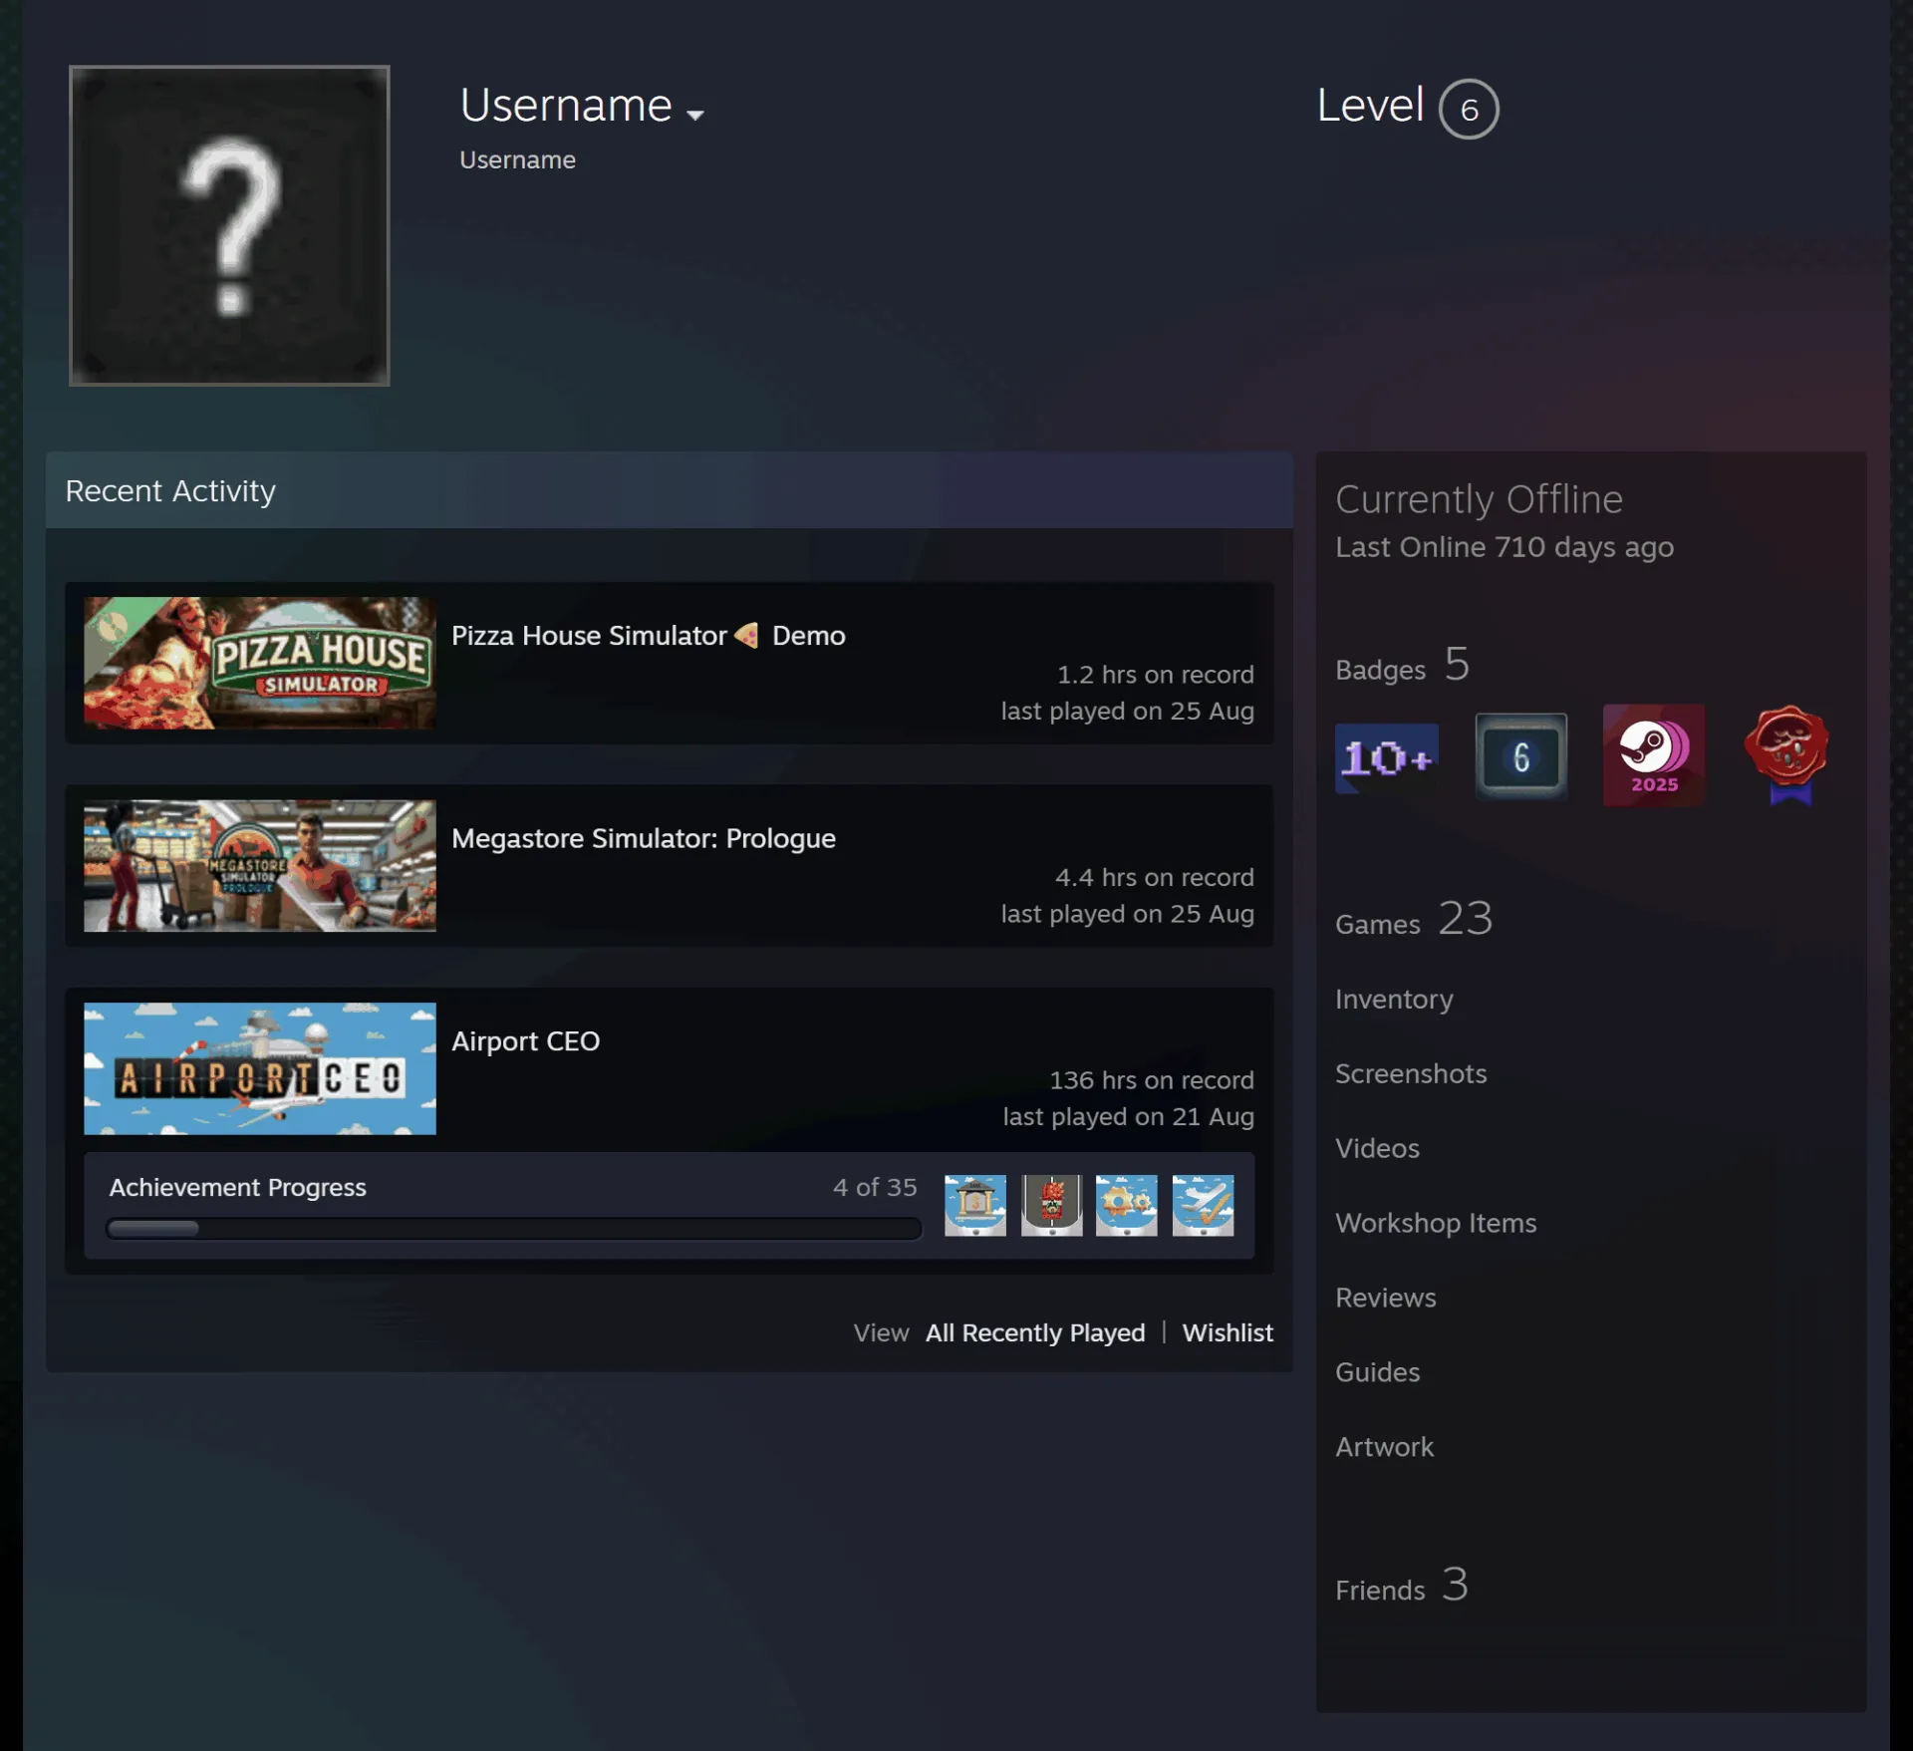Open Guides

pos(1377,1372)
